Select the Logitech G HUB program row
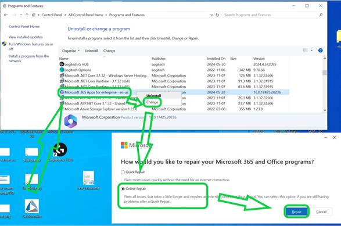The width and height of the screenshot is (341, 226). point(174,64)
